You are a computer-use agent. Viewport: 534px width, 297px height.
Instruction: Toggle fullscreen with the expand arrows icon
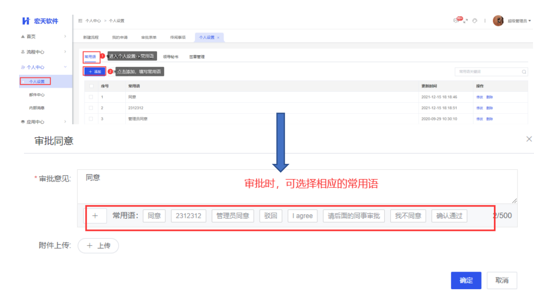point(466,21)
